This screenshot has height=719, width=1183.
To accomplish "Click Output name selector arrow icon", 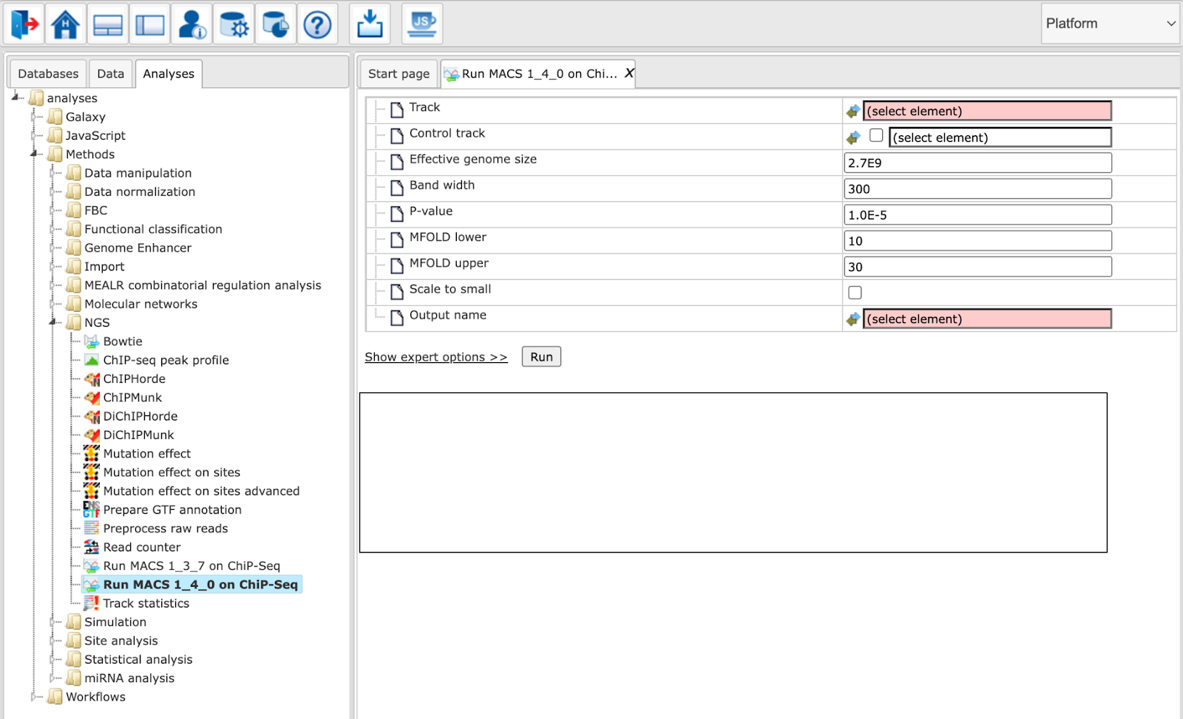I will pyautogui.click(x=853, y=319).
